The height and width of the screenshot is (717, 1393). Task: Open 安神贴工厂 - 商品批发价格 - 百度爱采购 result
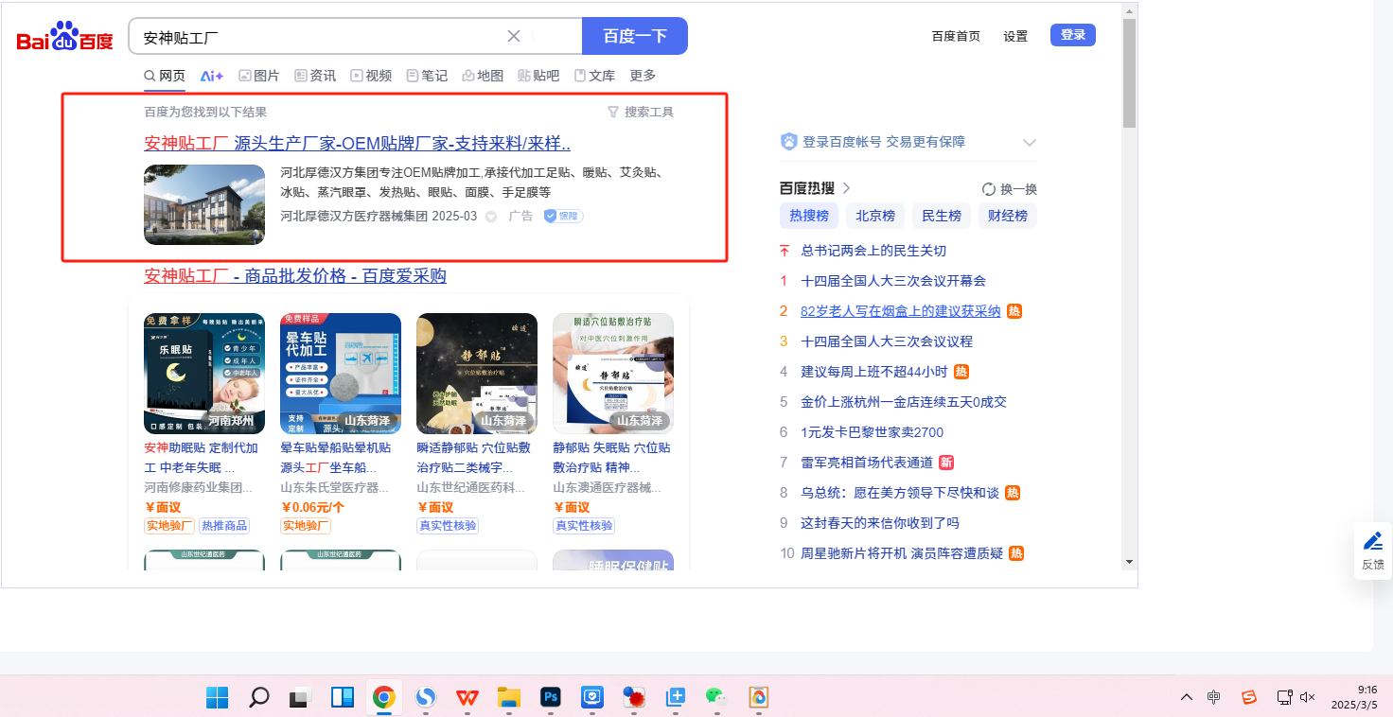tap(295, 276)
